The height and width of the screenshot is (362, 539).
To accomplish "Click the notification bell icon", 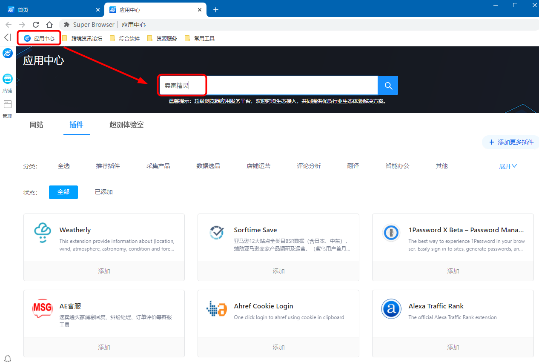I will [x=8, y=358].
